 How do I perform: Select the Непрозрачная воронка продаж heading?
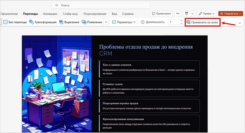(120, 103)
